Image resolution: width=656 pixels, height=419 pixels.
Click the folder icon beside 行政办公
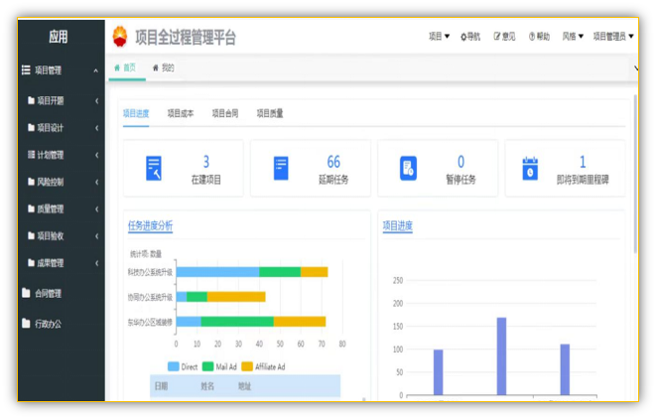26,323
